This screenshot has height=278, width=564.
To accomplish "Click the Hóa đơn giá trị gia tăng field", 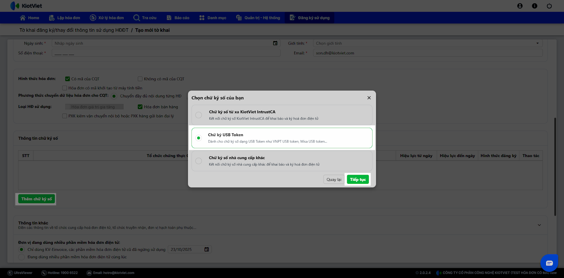I will 94,107.
